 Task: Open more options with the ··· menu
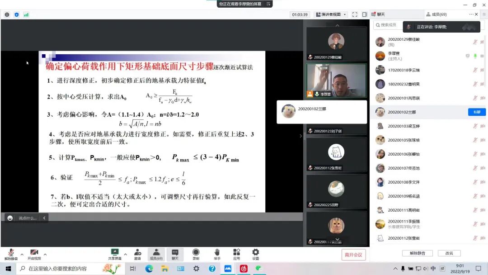471,14
